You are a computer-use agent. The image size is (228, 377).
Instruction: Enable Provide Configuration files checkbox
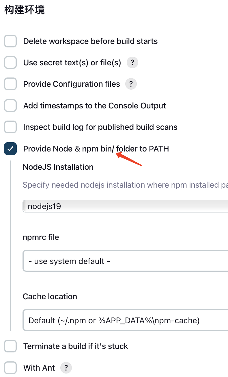pos(10,84)
